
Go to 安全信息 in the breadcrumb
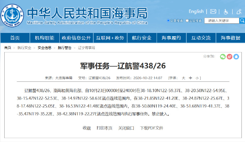pyautogui.click(x=44, y=48)
